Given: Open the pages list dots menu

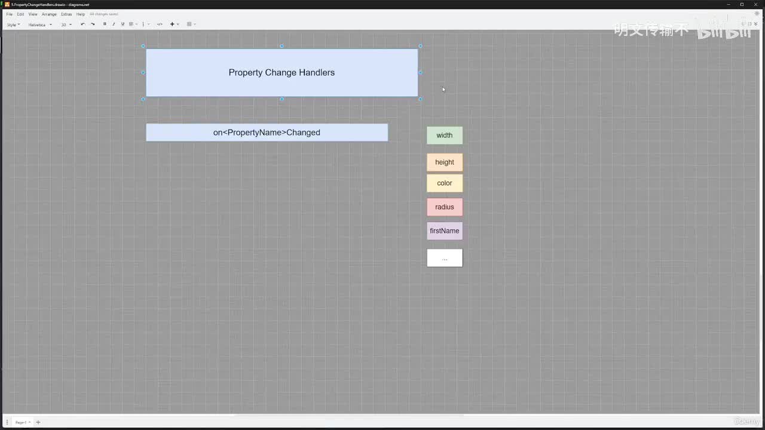Looking at the screenshot, I should pyautogui.click(x=7, y=422).
